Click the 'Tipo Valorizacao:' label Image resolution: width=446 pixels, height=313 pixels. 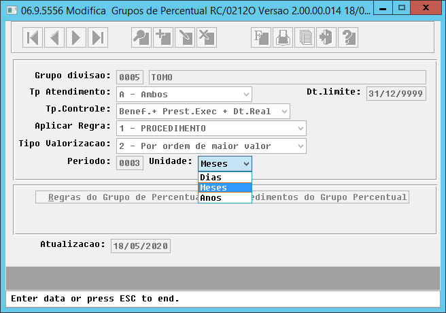point(65,144)
